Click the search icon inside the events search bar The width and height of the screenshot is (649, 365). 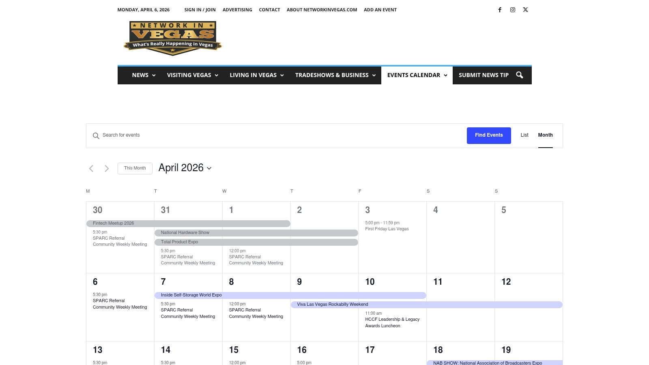pos(97,135)
